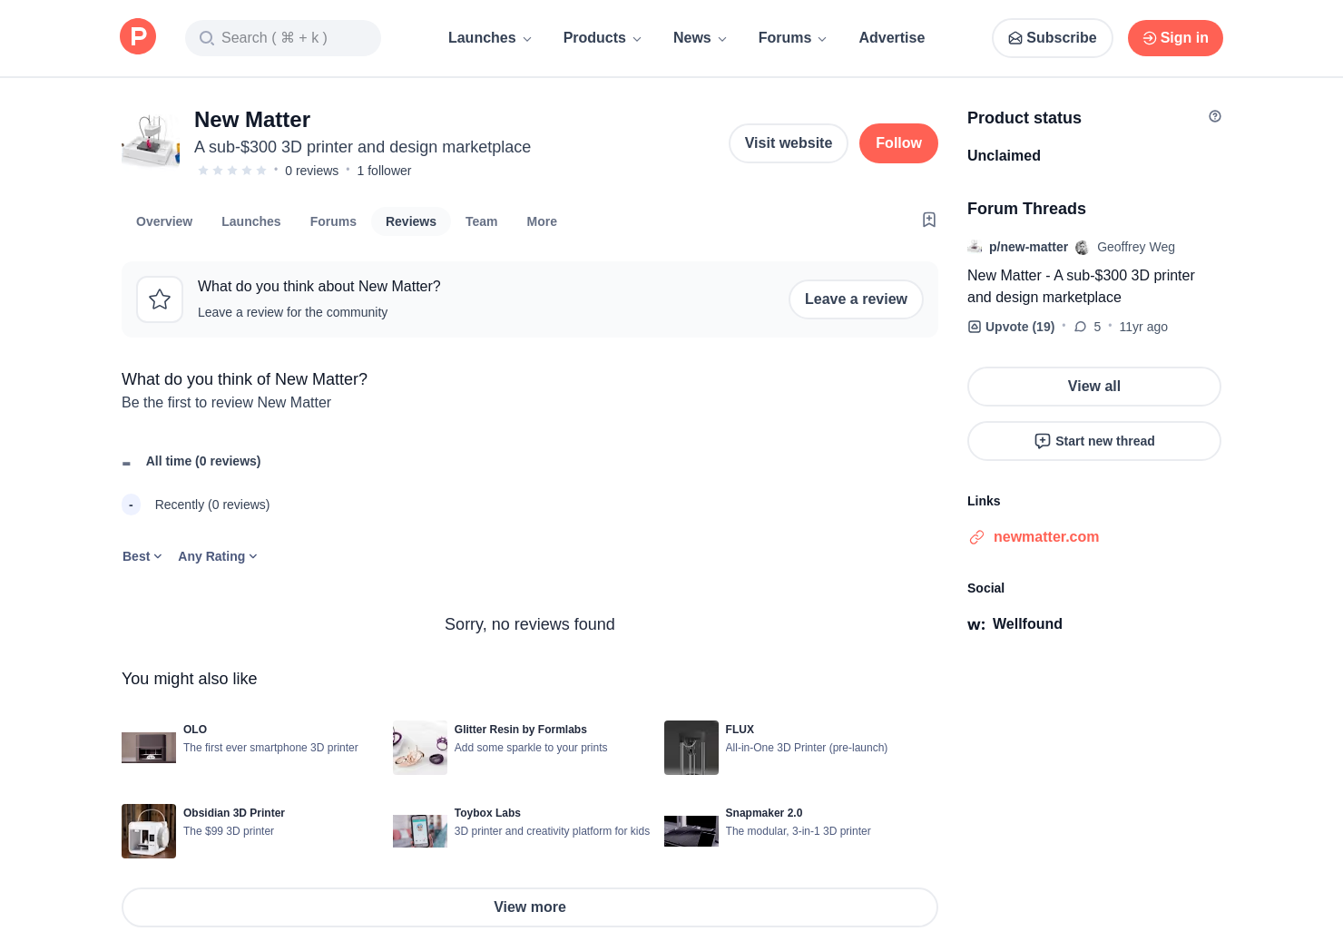Image resolution: width=1343 pixels, height=941 pixels.
Task: Click the empty five-star rating display
Action: [232, 171]
